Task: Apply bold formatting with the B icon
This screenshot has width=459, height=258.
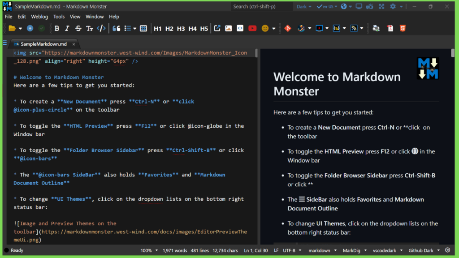Action: tap(57, 28)
